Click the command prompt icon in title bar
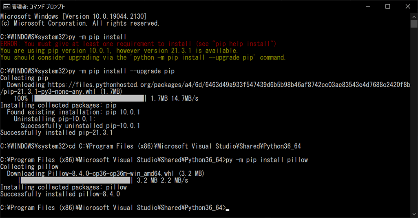418x218 pixels. pos(7,6)
